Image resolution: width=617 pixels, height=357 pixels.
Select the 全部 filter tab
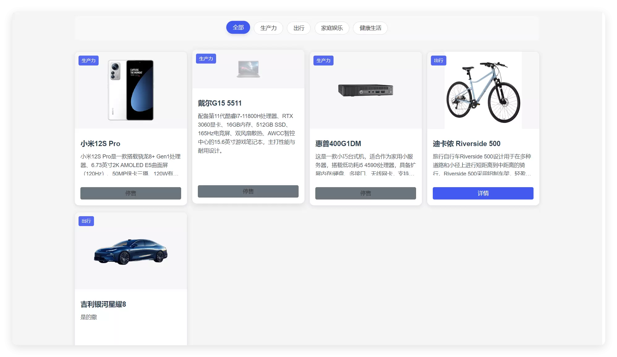click(x=238, y=27)
